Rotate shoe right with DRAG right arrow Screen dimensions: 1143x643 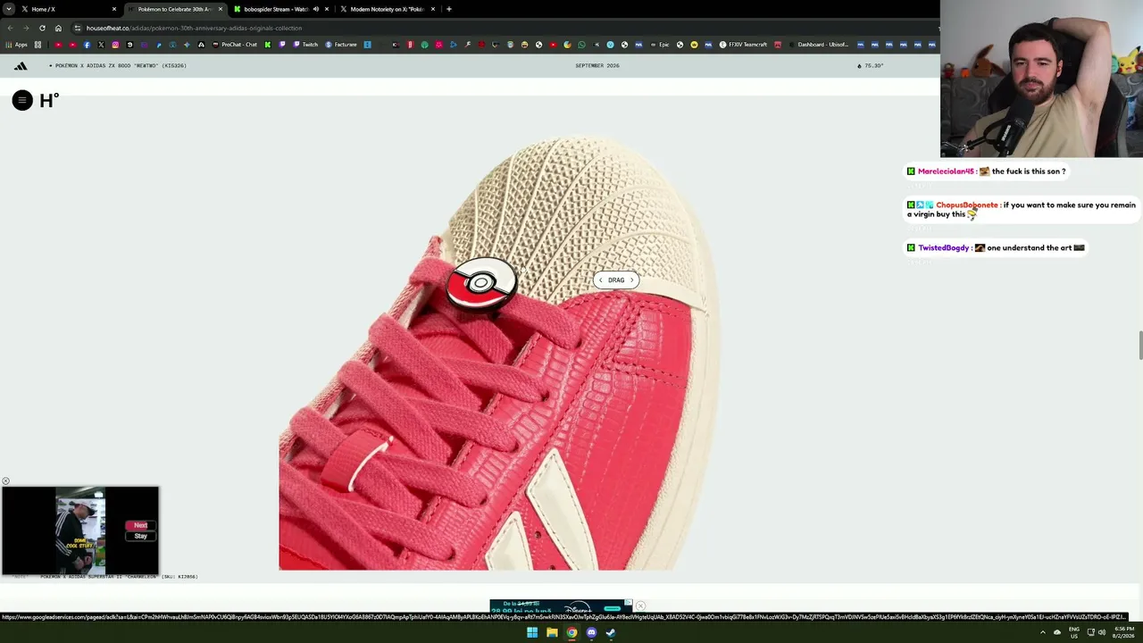(631, 280)
